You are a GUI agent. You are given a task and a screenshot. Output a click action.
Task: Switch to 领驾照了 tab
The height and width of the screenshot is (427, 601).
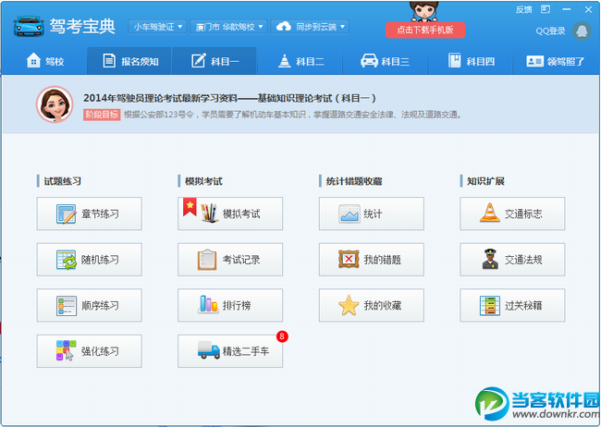556,61
